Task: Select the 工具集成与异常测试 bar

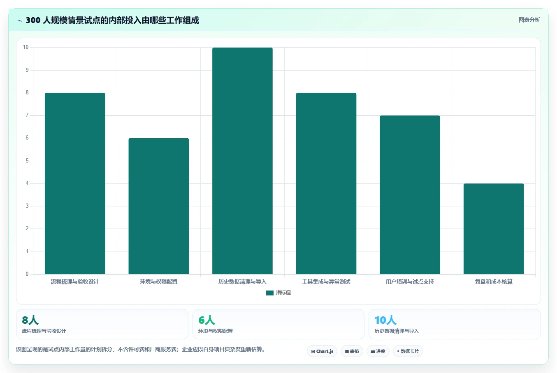Action: point(326,183)
